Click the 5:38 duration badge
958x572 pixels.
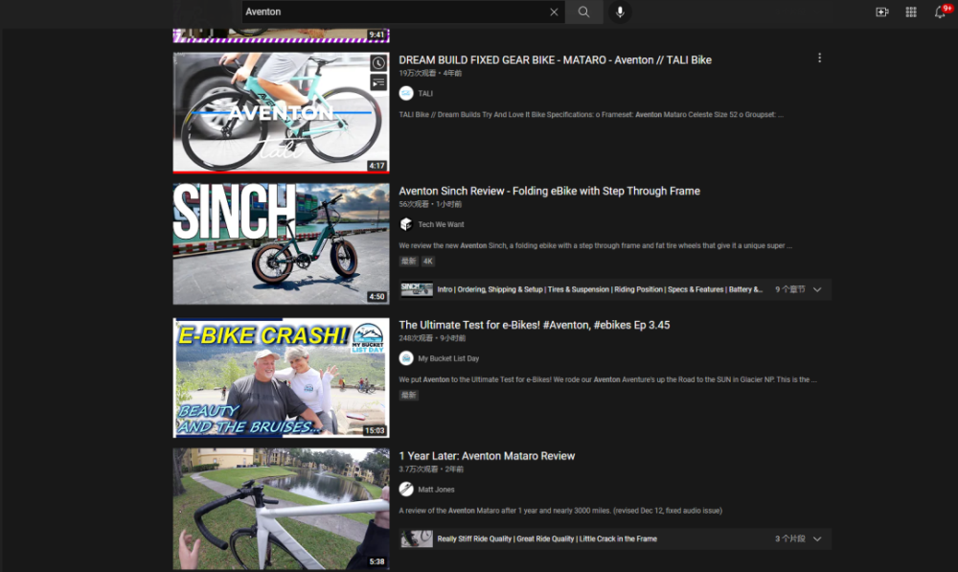coord(376,561)
